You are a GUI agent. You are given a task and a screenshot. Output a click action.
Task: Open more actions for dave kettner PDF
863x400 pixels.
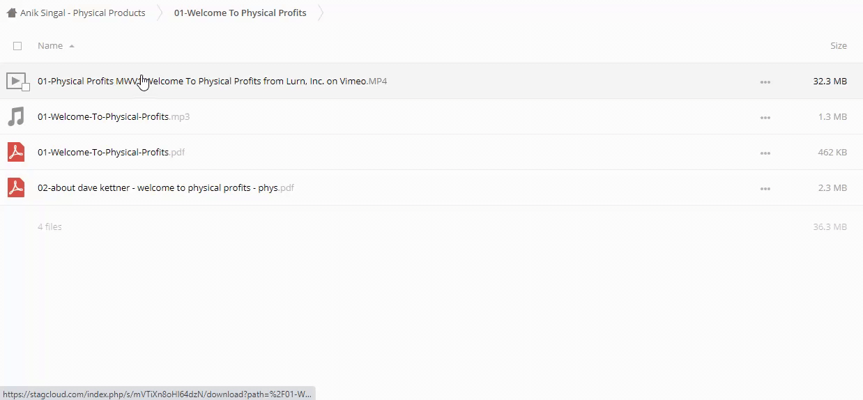click(765, 188)
